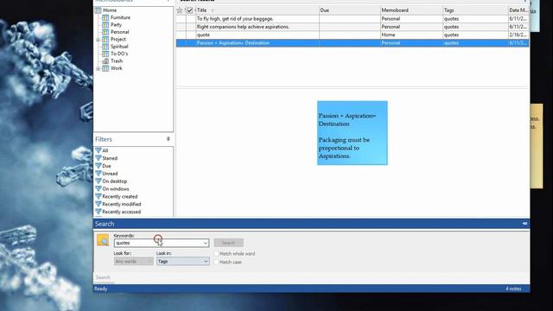553x311 pixels.
Task: Sort results by Tags column
Action: coord(475,10)
